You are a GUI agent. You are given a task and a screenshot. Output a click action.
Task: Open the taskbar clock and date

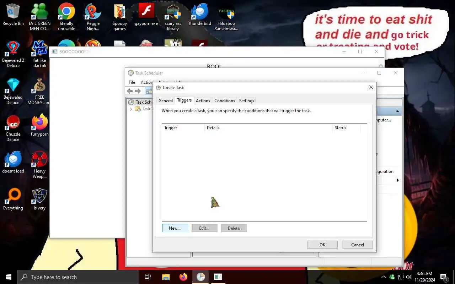click(424, 277)
